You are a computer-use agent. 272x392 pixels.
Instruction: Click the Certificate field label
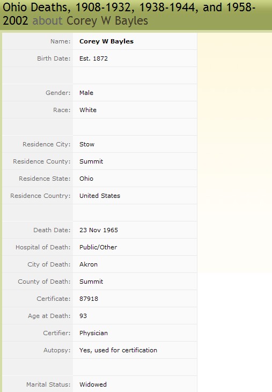click(x=54, y=299)
